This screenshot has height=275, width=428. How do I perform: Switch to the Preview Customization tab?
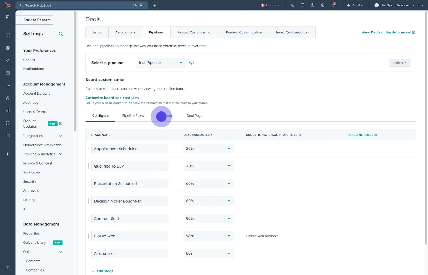(244, 32)
